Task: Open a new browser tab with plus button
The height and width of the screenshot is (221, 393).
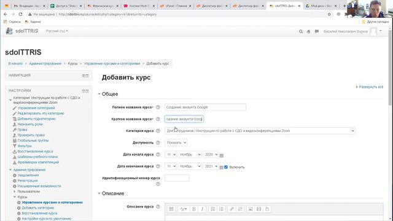Action: pos(344,6)
